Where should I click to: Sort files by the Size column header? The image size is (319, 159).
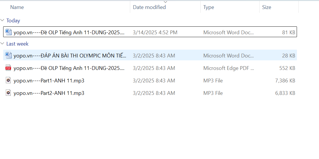[267, 7]
